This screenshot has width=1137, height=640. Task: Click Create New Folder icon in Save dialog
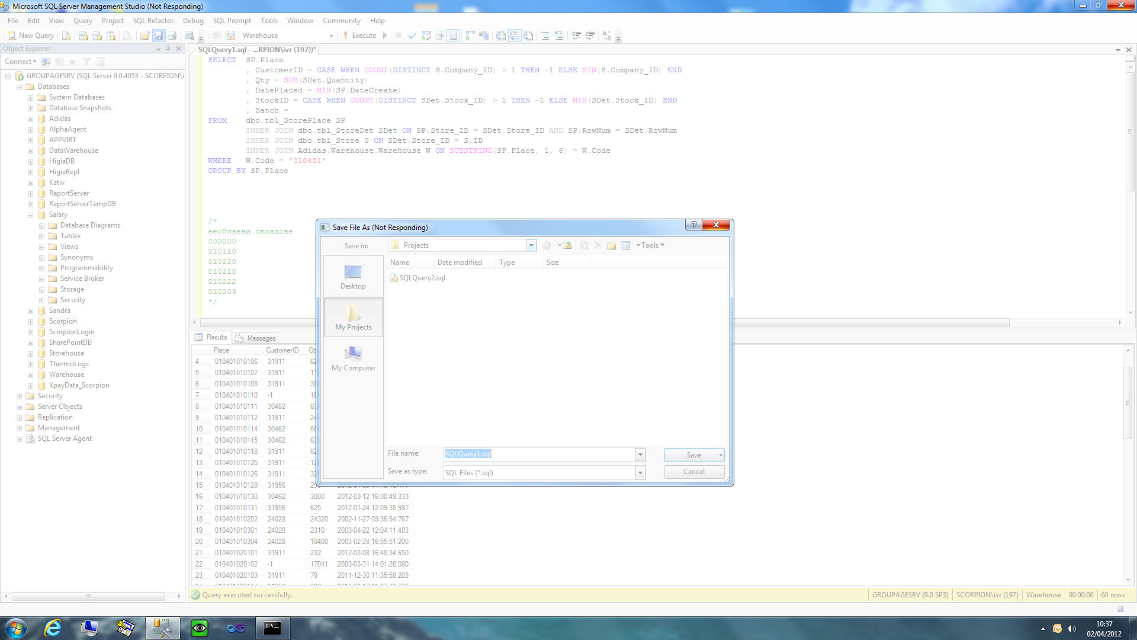611,245
